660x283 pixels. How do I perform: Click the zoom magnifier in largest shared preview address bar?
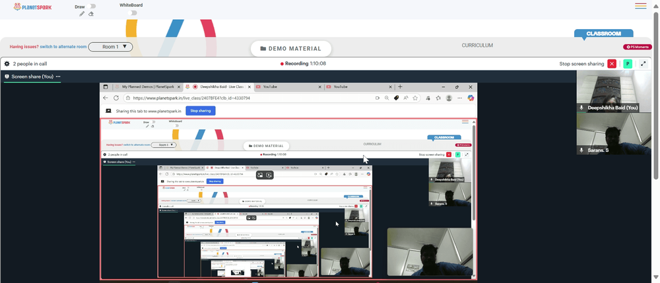point(387,98)
